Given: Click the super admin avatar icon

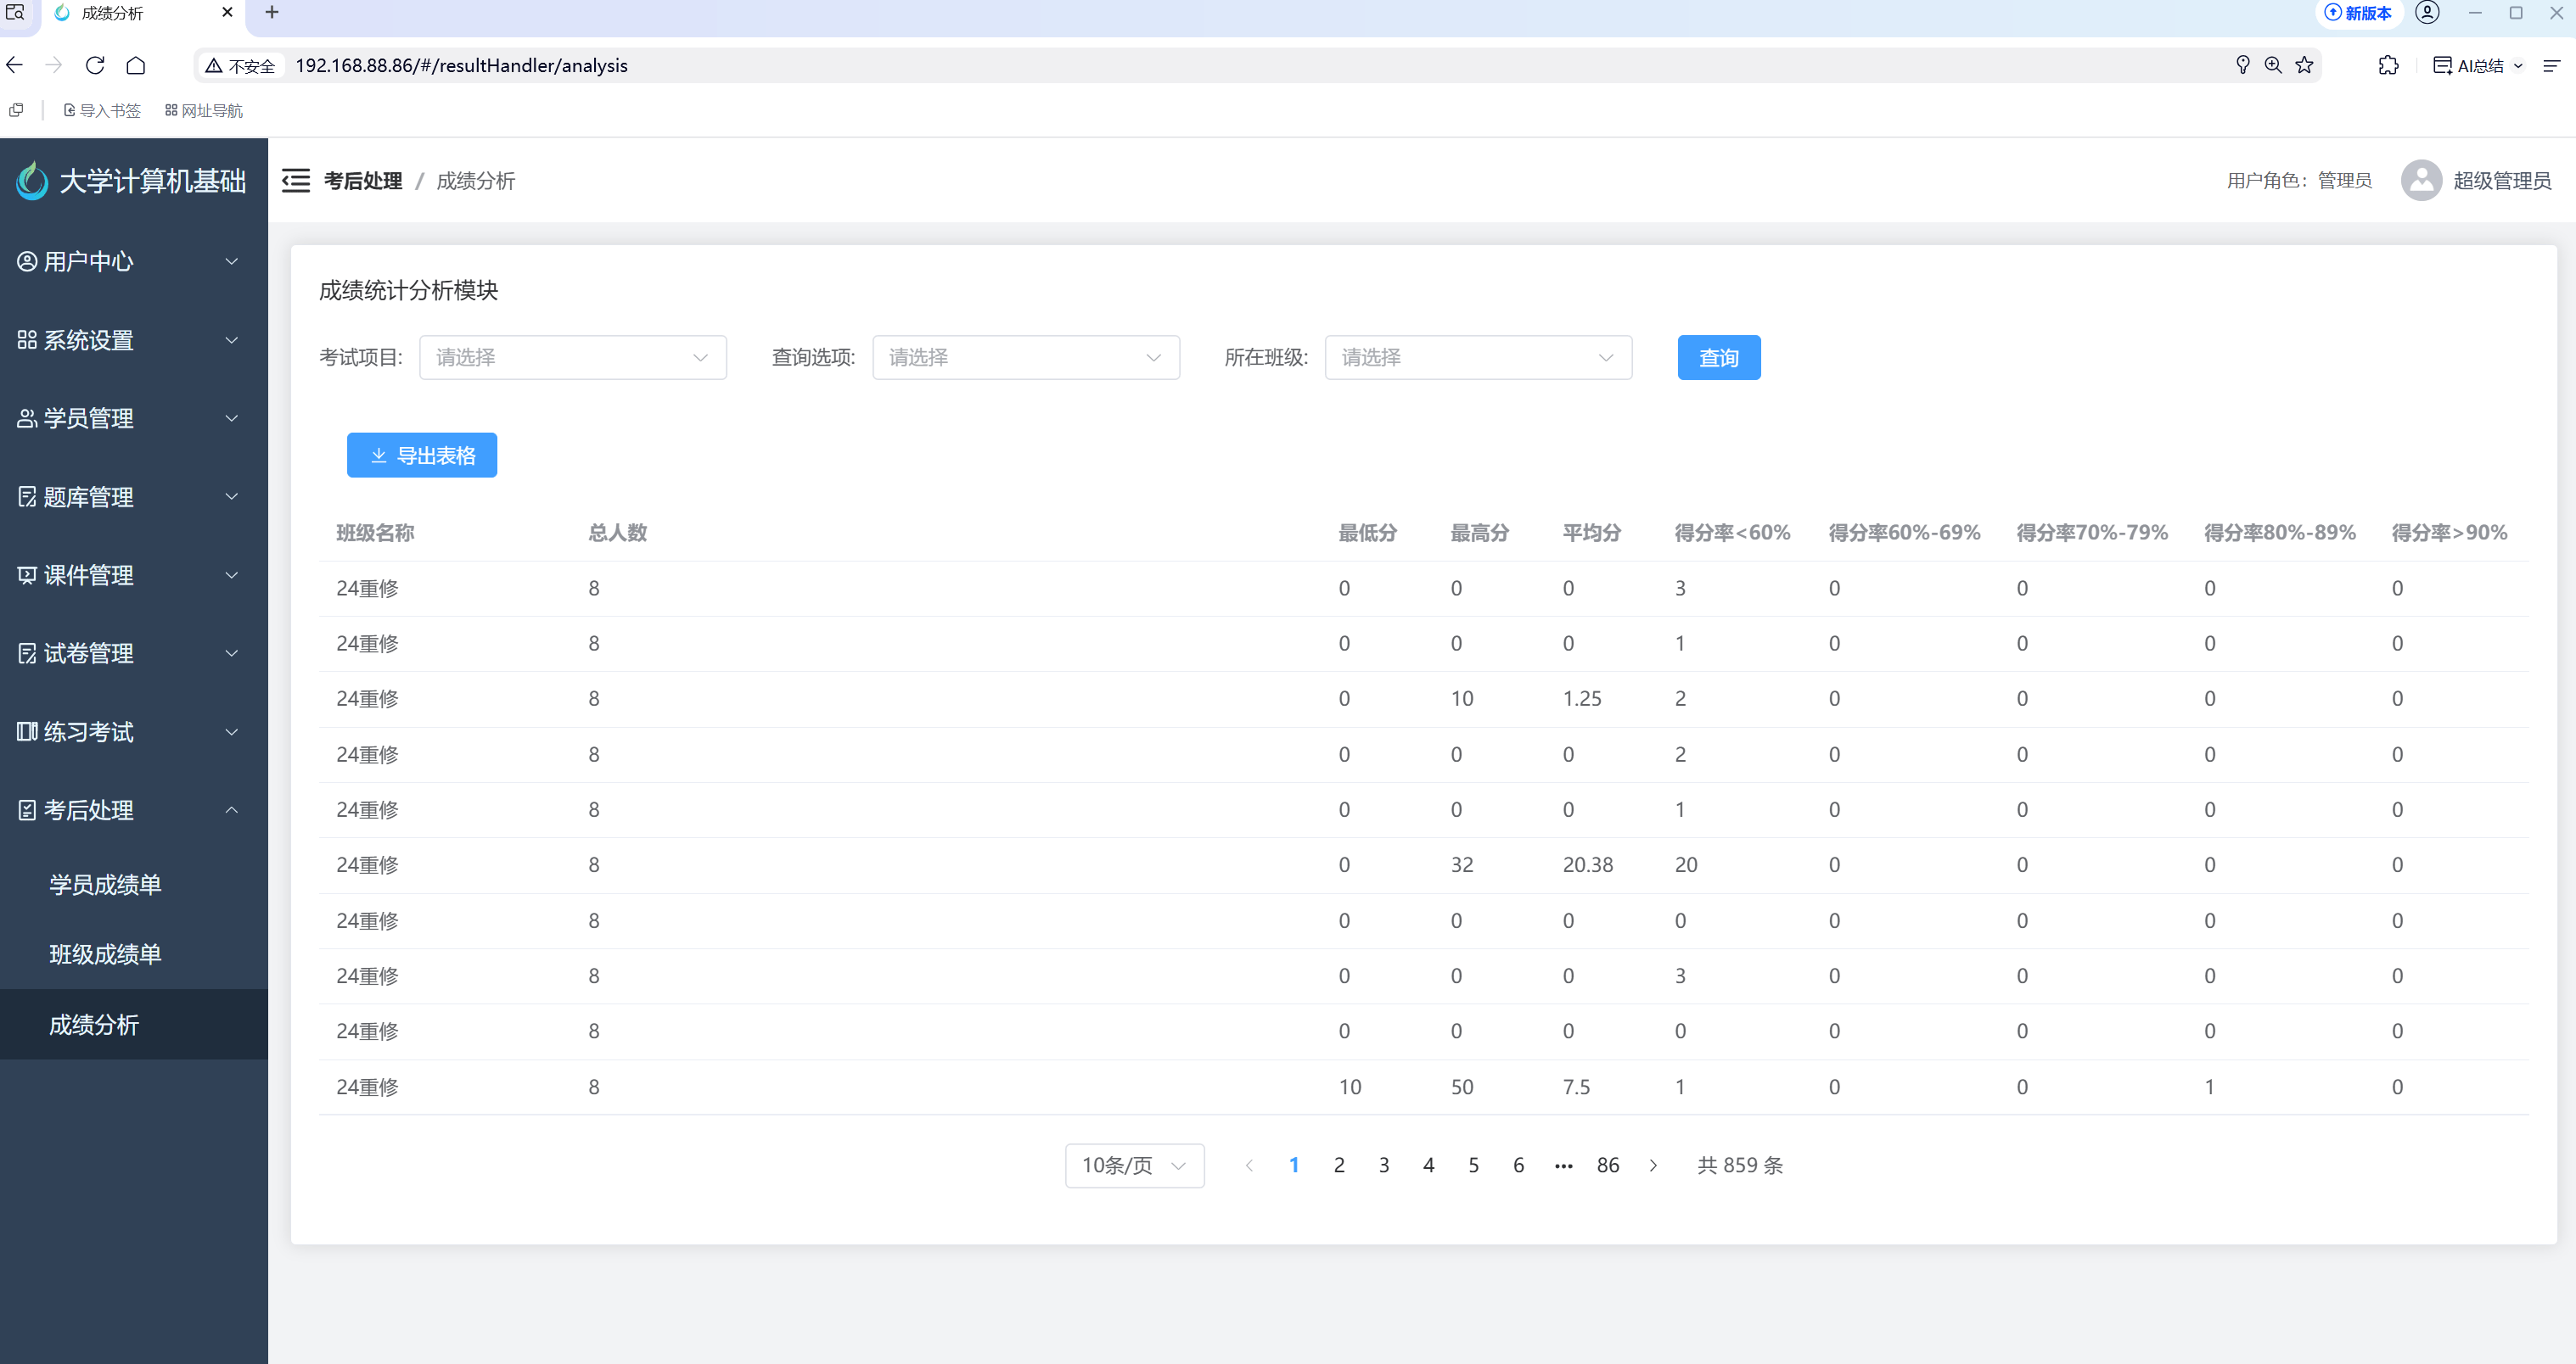Looking at the screenshot, I should [x=2420, y=181].
